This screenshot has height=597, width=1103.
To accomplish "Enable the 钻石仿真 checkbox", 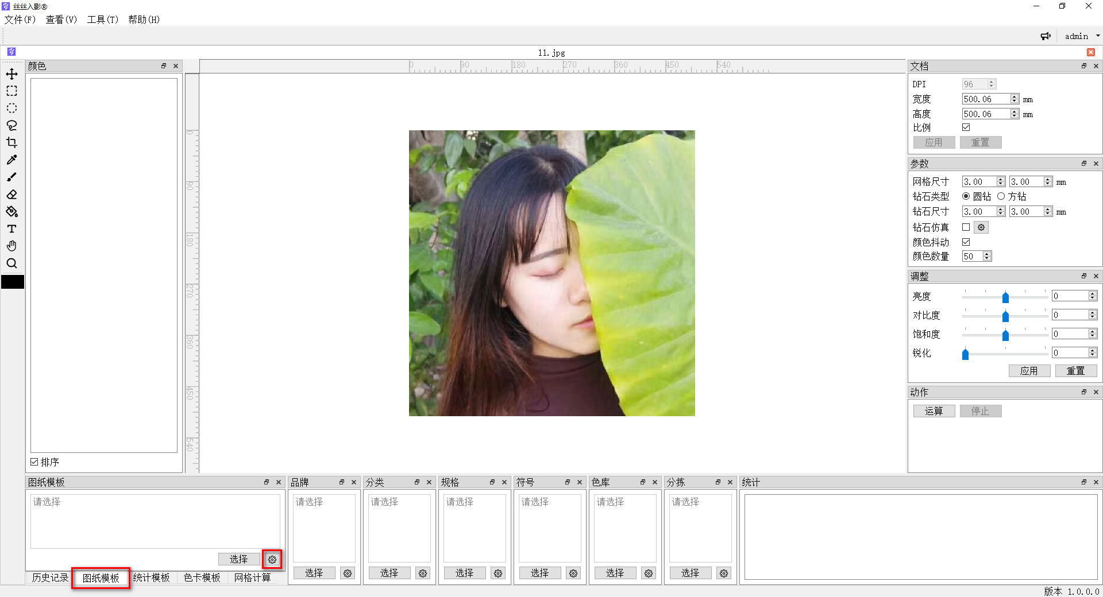I will (966, 227).
